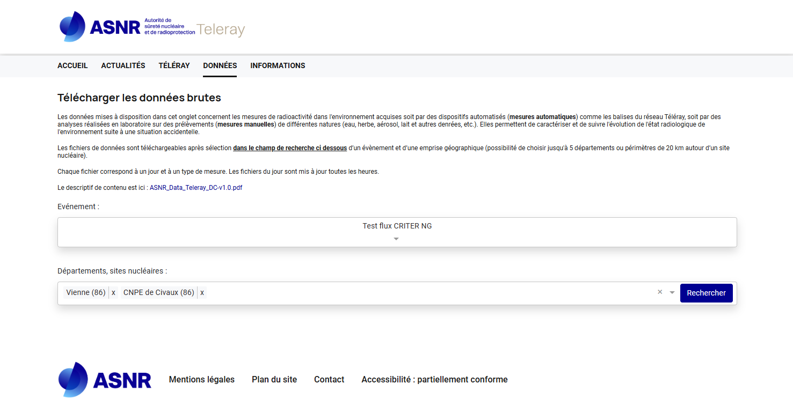
Task: Remove the CNPE de Civaux (86) tag
Action: [x=202, y=293]
